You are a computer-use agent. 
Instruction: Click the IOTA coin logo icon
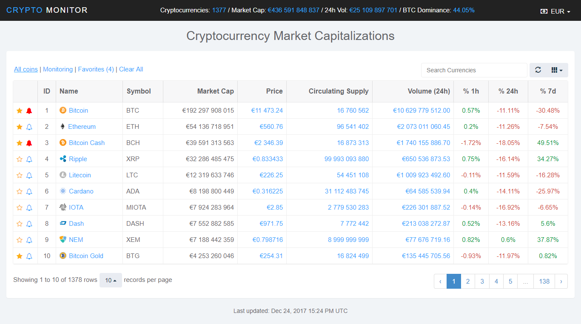(x=63, y=207)
